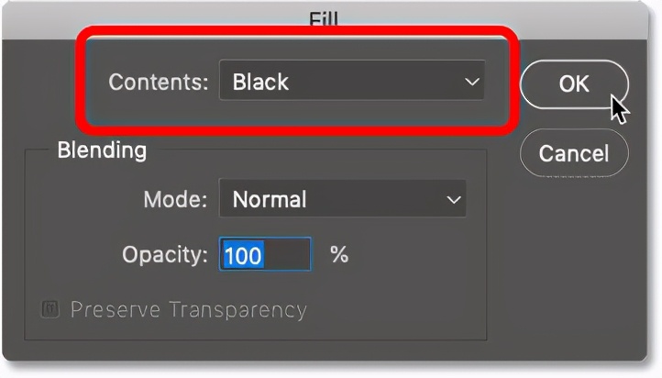The width and height of the screenshot is (662, 378).
Task: Click the Preserve Transparency label text
Action: click(x=188, y=310)
